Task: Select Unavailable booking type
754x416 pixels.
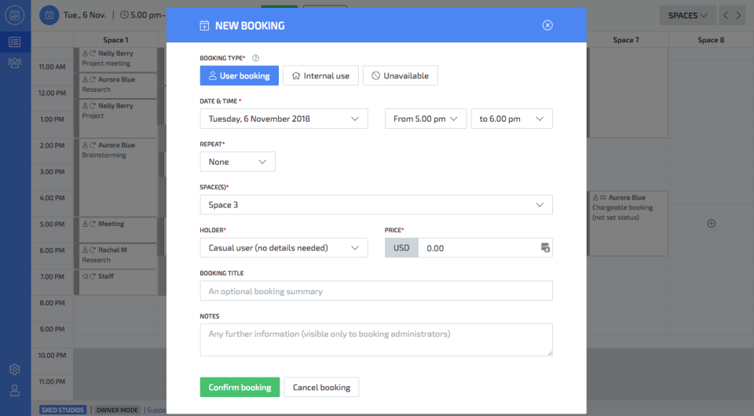Action: (400, 76)
